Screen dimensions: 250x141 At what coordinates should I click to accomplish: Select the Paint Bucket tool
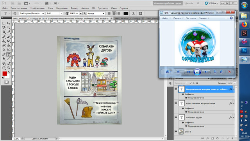(x=9, y=45)
